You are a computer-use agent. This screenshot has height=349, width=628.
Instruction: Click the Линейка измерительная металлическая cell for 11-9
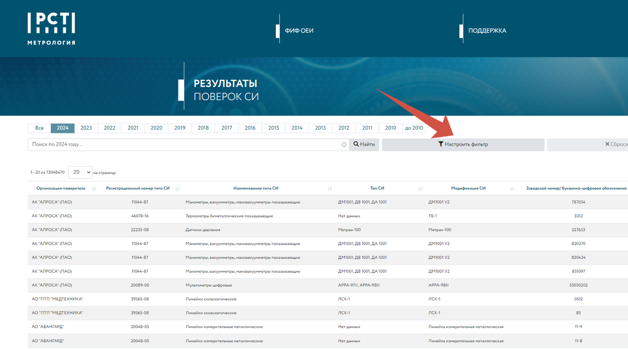pos(466,327)
